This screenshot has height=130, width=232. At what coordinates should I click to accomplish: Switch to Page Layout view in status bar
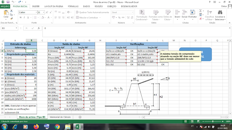tap(192, 121)
